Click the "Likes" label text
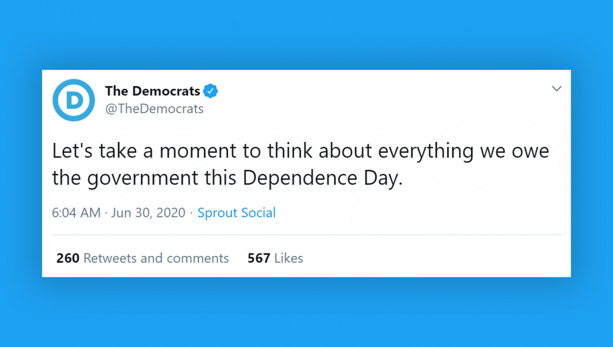The width and height of the screenshot is (613, 347). [289, 258]
